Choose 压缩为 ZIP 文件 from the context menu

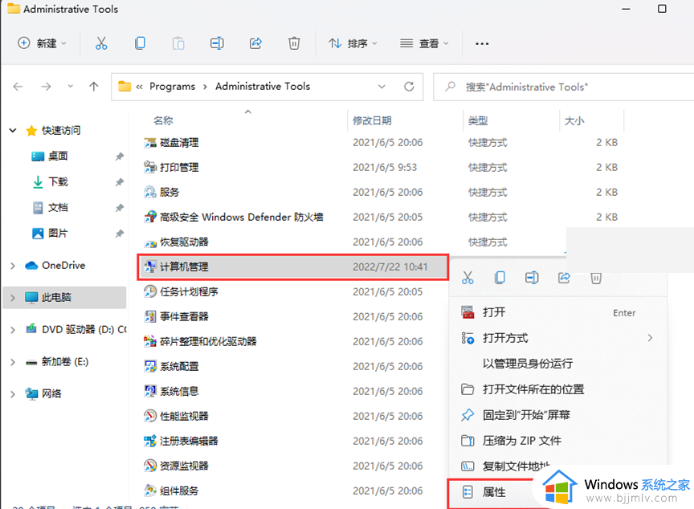click(557, 441)
